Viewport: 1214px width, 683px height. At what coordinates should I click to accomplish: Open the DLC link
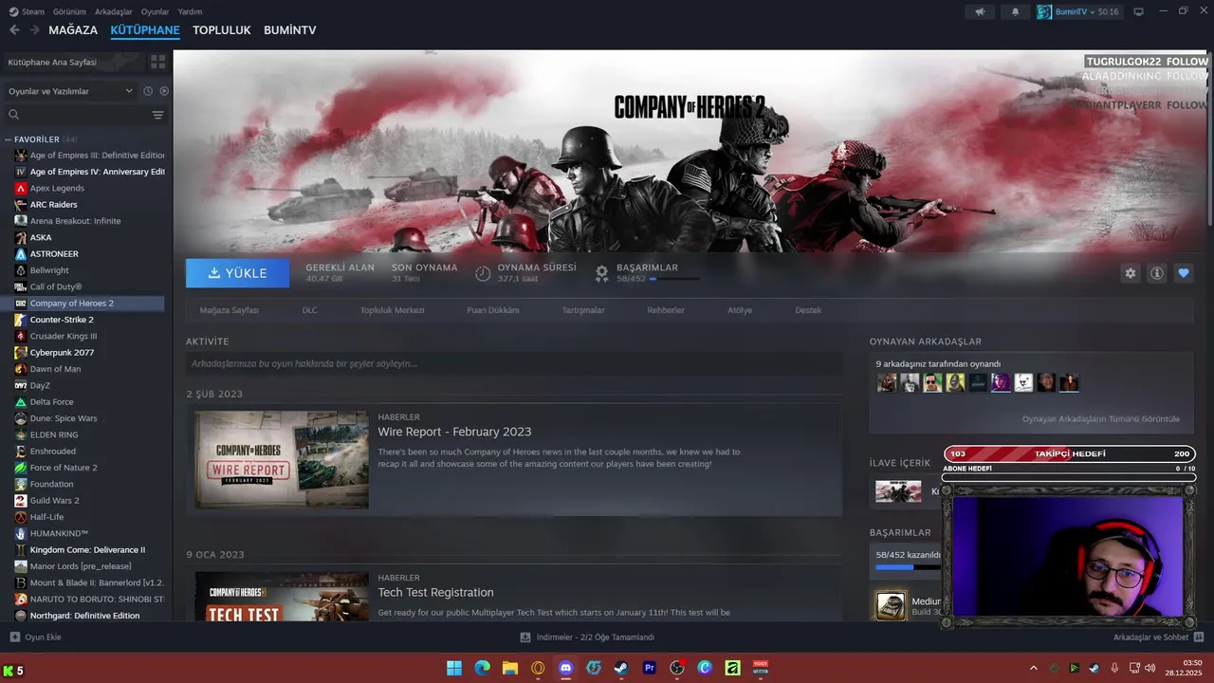click(x=310, y=310)
